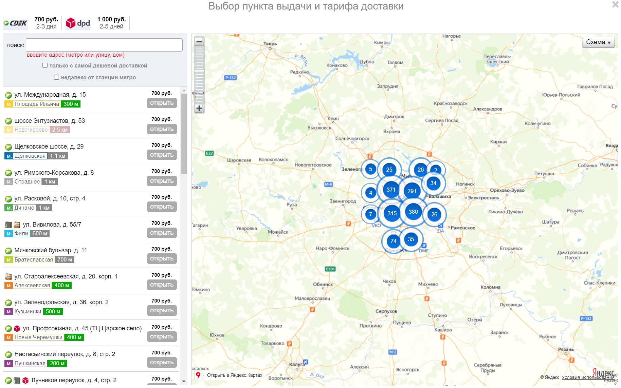The width and height of the screenshot is (621, 388).
Task: Select the cluster marker showing 74 points
Action: click(x=394, y=241)
